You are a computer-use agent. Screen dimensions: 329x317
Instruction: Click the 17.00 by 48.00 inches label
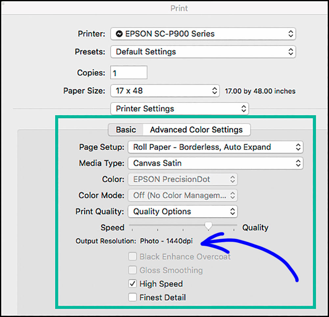click(260, 91)
